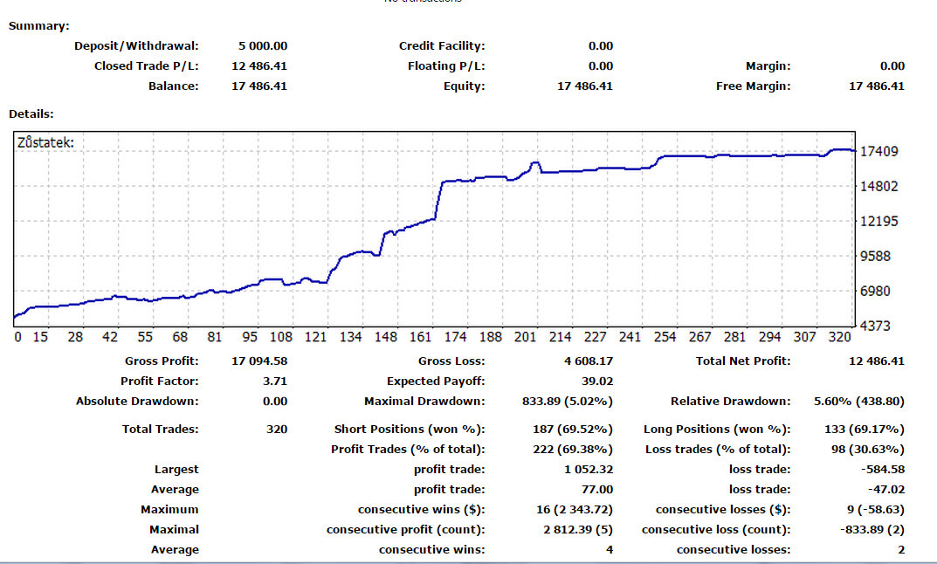Select Maximal Drawdown value 833.89 (5.02%)
The height and width of the screenshot is (564, 937).
click(568, 402)
